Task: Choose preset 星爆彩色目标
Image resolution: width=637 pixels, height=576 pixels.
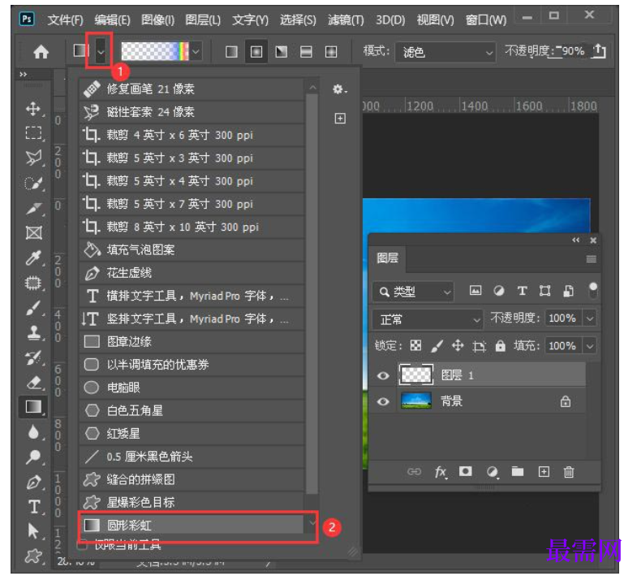Action: (192, 502)
